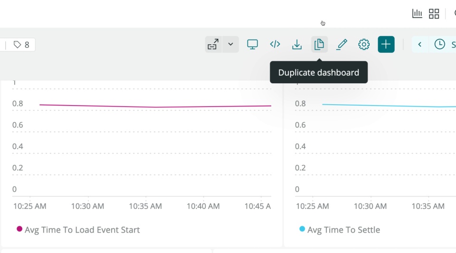
Task: Switch to bar chart view icon
Action: click(417, 13)
